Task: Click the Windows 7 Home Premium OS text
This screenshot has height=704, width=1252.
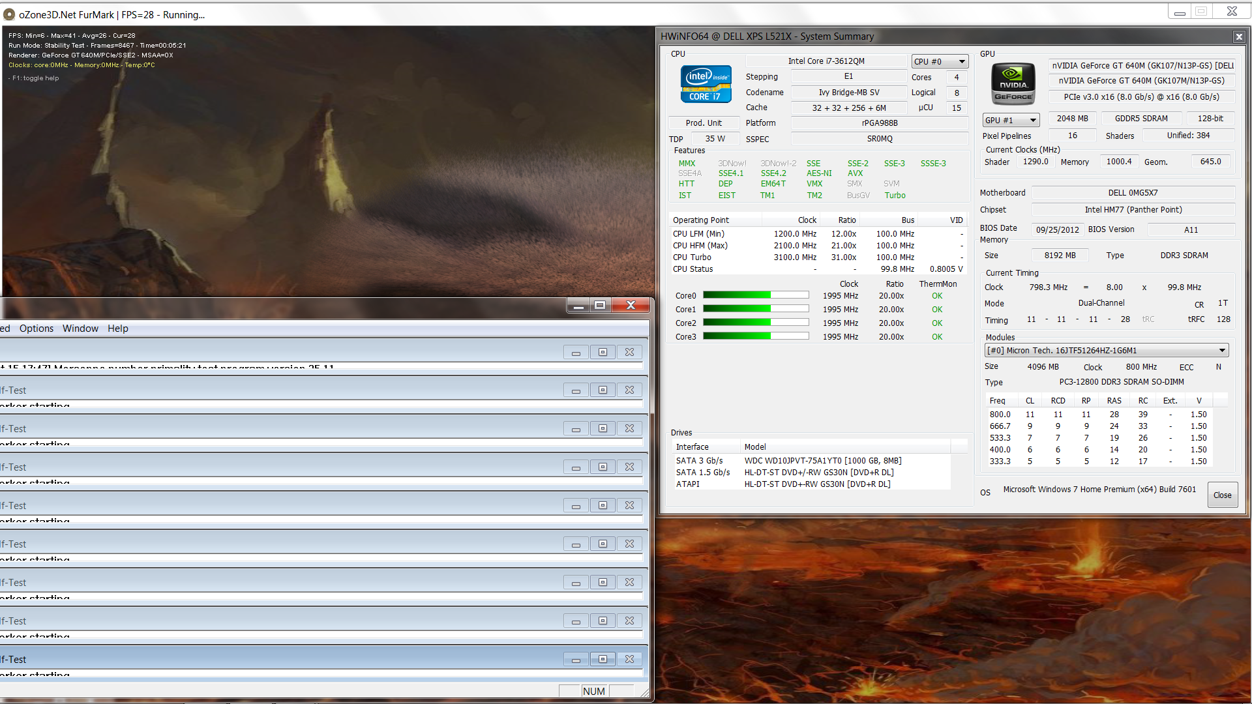Action: click(1099, 490)
